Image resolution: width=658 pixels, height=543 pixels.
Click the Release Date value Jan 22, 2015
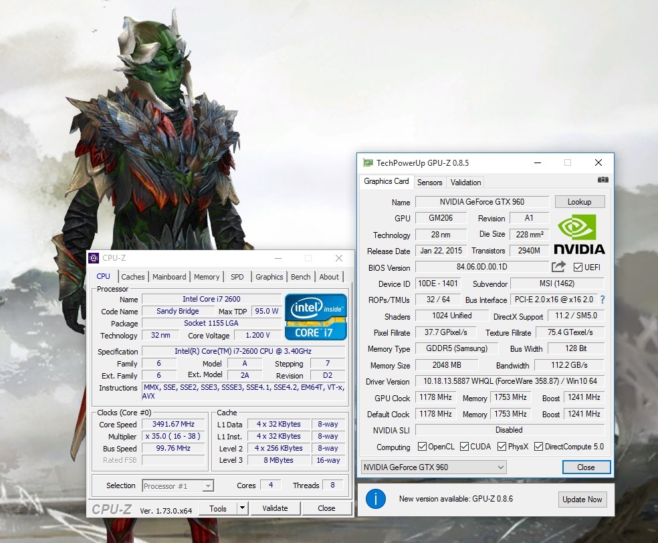[441, 251]
